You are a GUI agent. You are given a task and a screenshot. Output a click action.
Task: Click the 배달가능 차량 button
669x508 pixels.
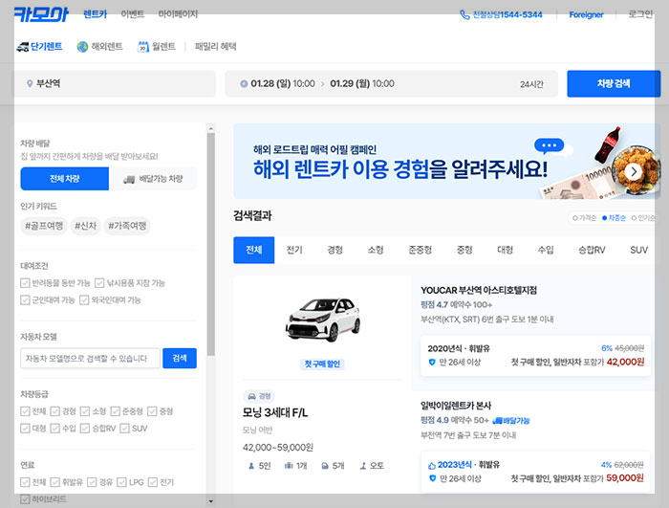click(153, 179)
